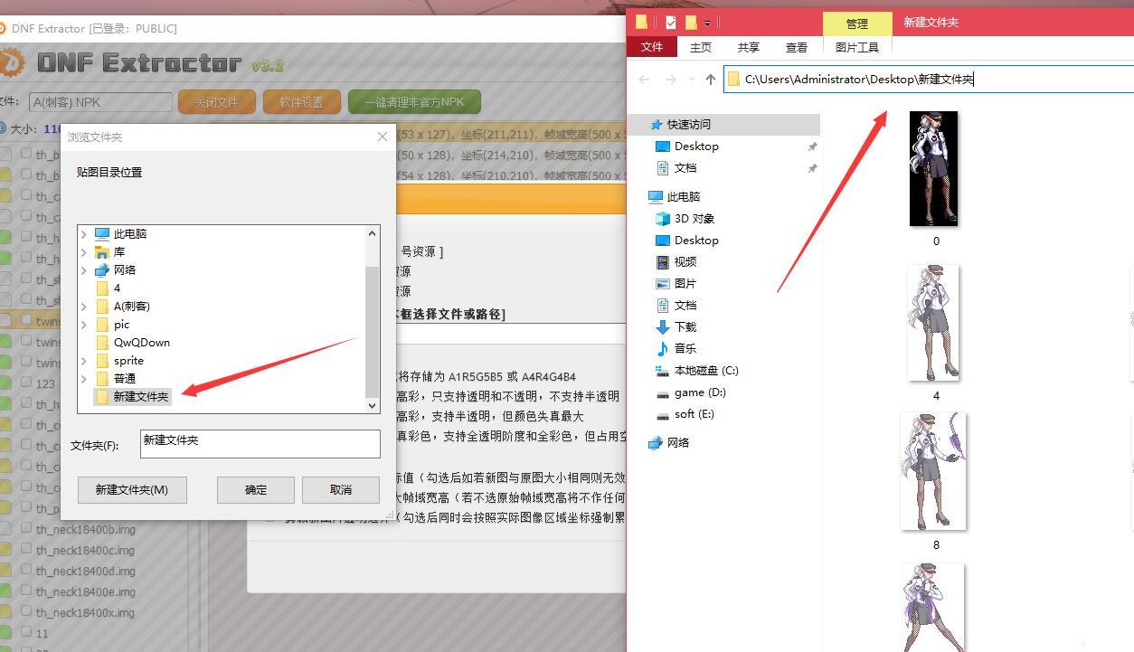This screenshot has height=652, width=1134.
Task: Toggle checkbox for th_neck18400x.img
Action: click(26, 612)
